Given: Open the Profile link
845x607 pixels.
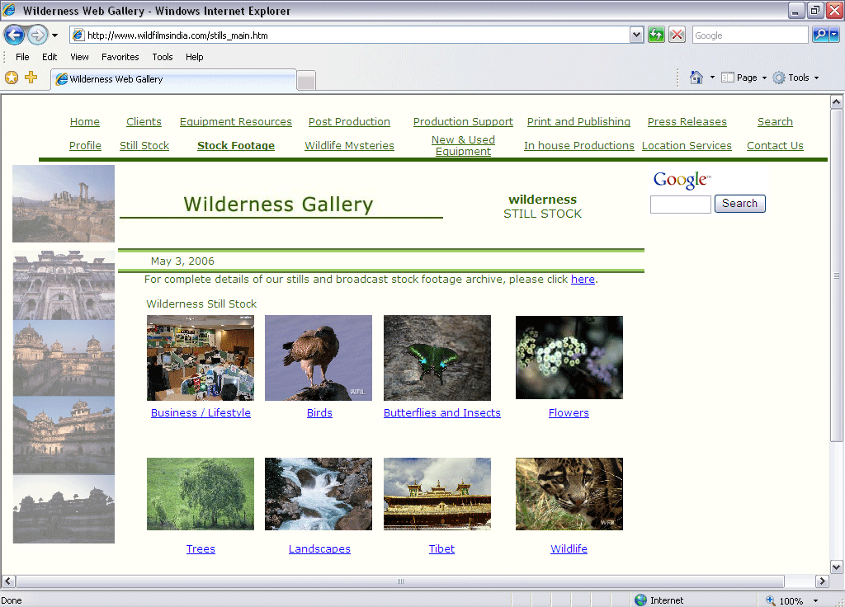Looking at the screenshot, I should (85, 145).
